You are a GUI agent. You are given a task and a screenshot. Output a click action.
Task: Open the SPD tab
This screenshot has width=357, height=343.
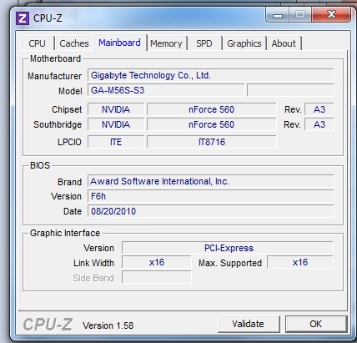(204, 43)
